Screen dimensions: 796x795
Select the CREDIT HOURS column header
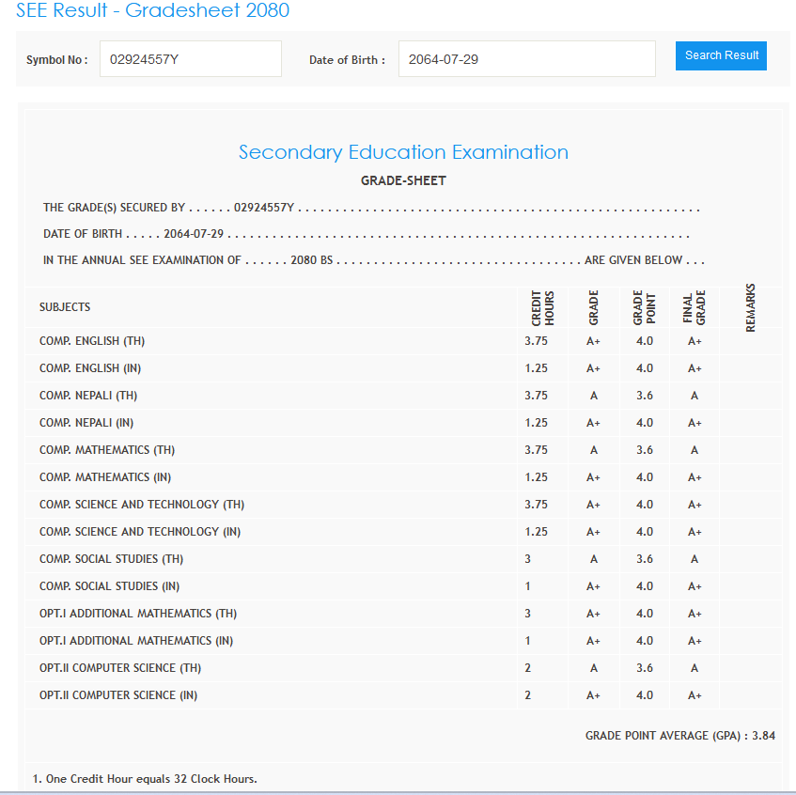coord(542,308)
